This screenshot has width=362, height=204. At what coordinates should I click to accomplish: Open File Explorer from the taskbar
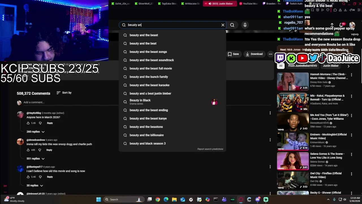[x=174, y=199]
